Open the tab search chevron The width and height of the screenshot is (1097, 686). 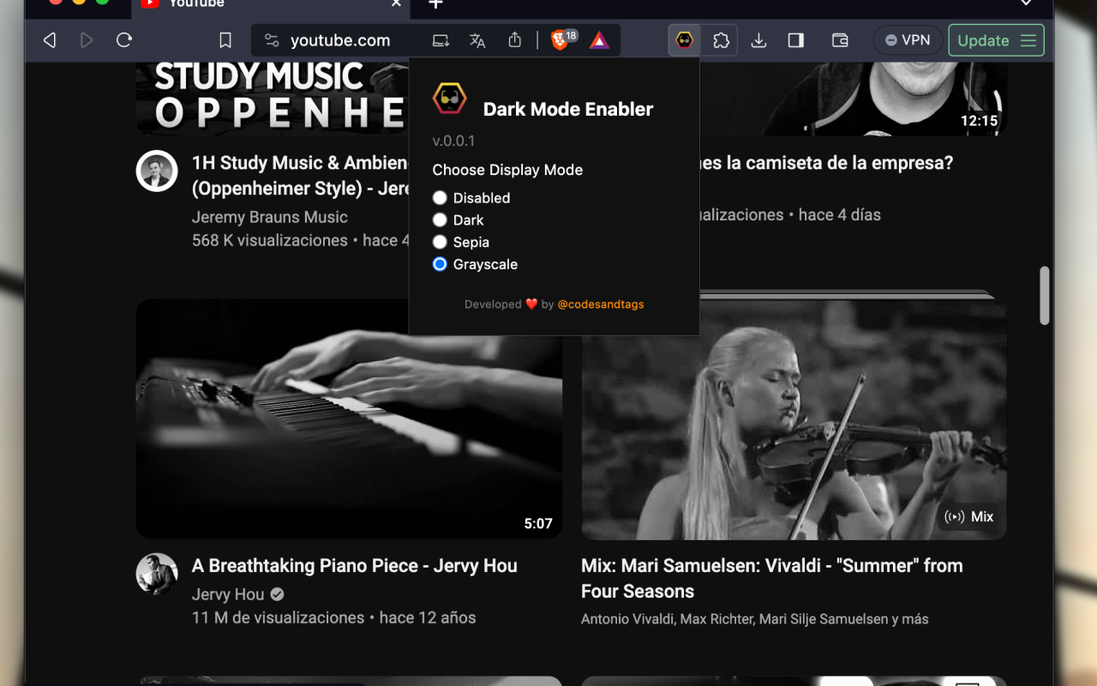1026,3
